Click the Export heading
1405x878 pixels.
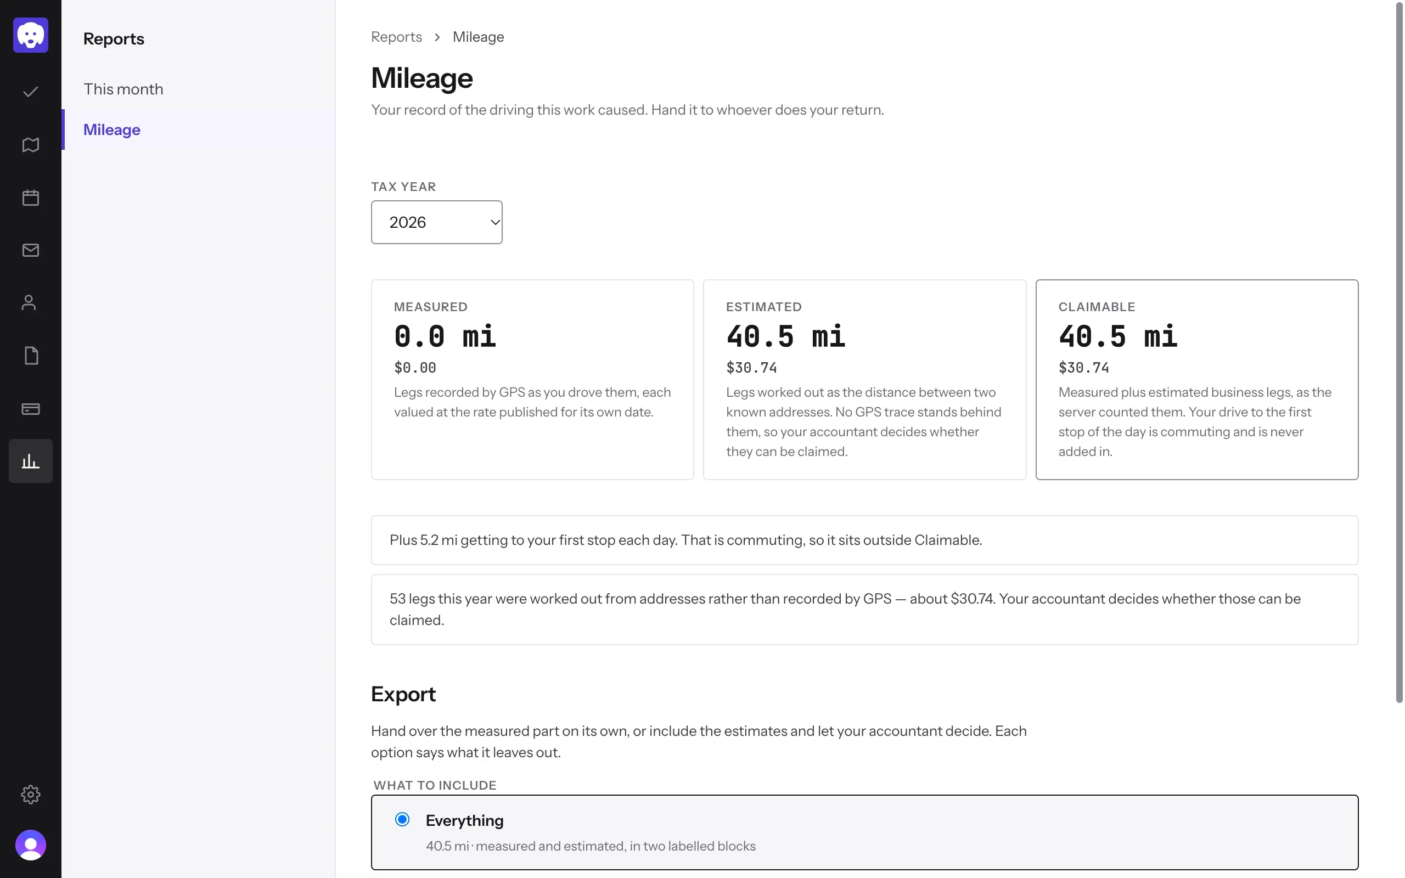click(x=403, y=694)
